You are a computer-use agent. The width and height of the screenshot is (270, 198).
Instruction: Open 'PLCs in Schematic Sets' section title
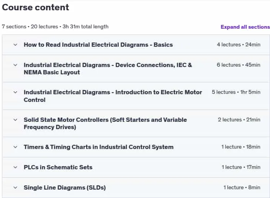[58, 167]
